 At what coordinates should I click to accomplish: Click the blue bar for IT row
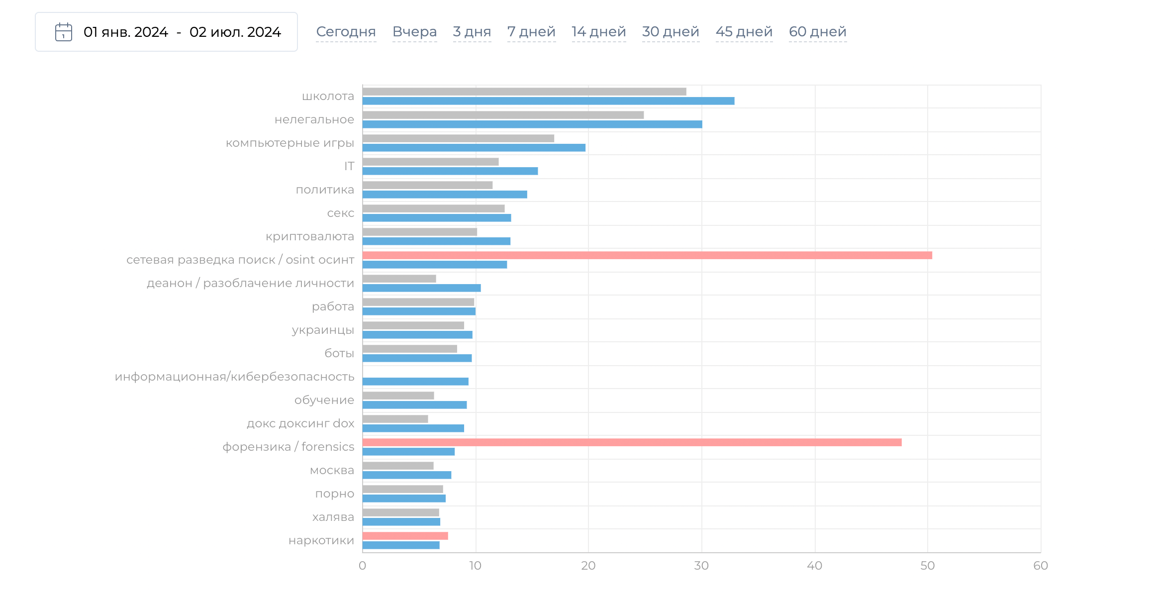[x=450, y=171]
